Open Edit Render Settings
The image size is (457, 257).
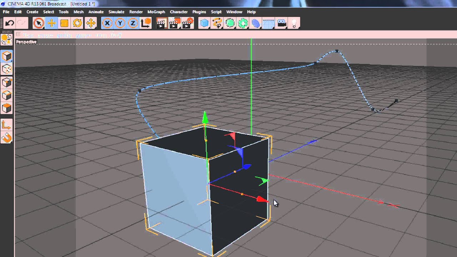(187, 24)
